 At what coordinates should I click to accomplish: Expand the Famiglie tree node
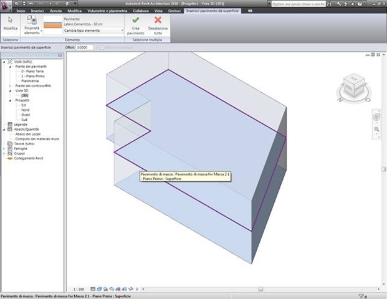[x=4, y=148]
